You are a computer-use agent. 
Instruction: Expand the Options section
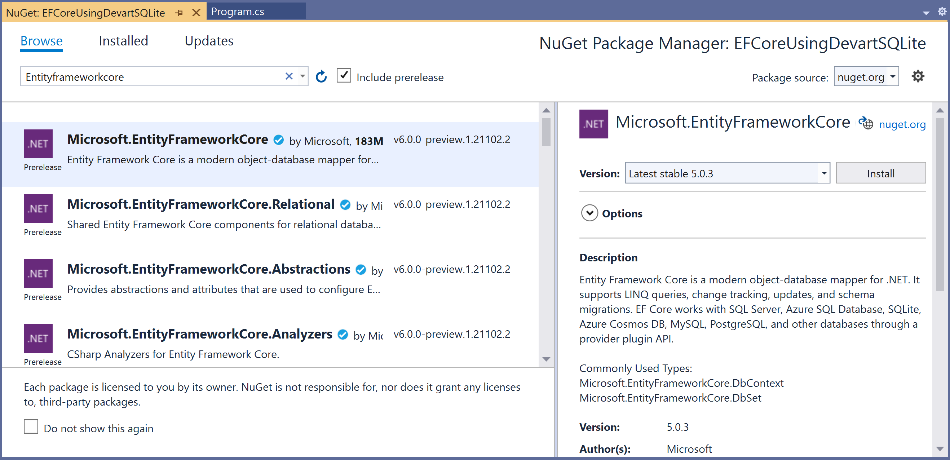pyautogui.click(x=589, y=213)
